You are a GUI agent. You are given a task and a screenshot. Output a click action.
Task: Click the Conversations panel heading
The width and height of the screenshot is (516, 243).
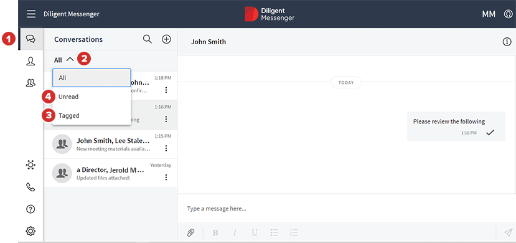(78, 39)
